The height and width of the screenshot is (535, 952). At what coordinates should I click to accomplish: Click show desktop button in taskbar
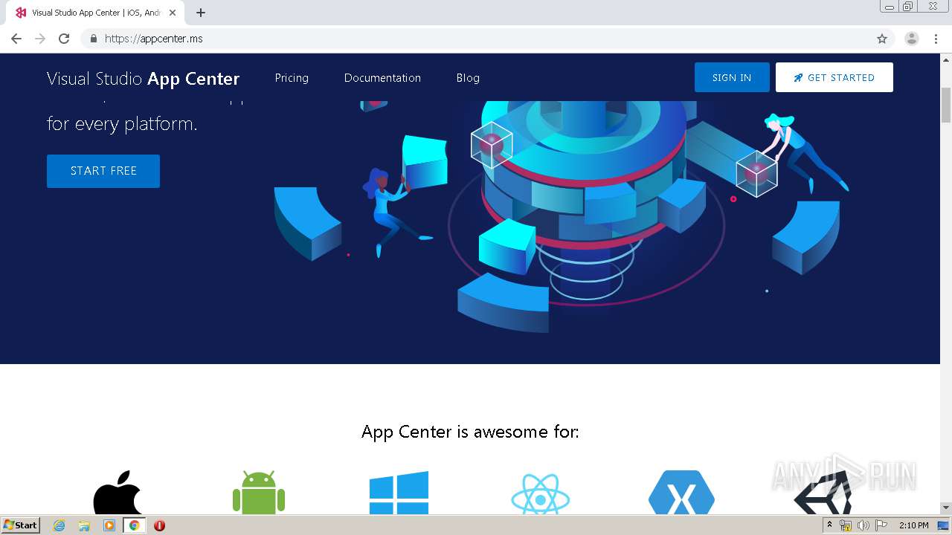943,525
